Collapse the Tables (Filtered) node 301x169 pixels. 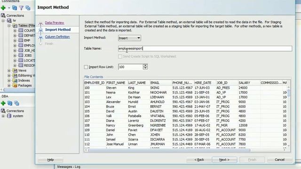pos(9,25)
